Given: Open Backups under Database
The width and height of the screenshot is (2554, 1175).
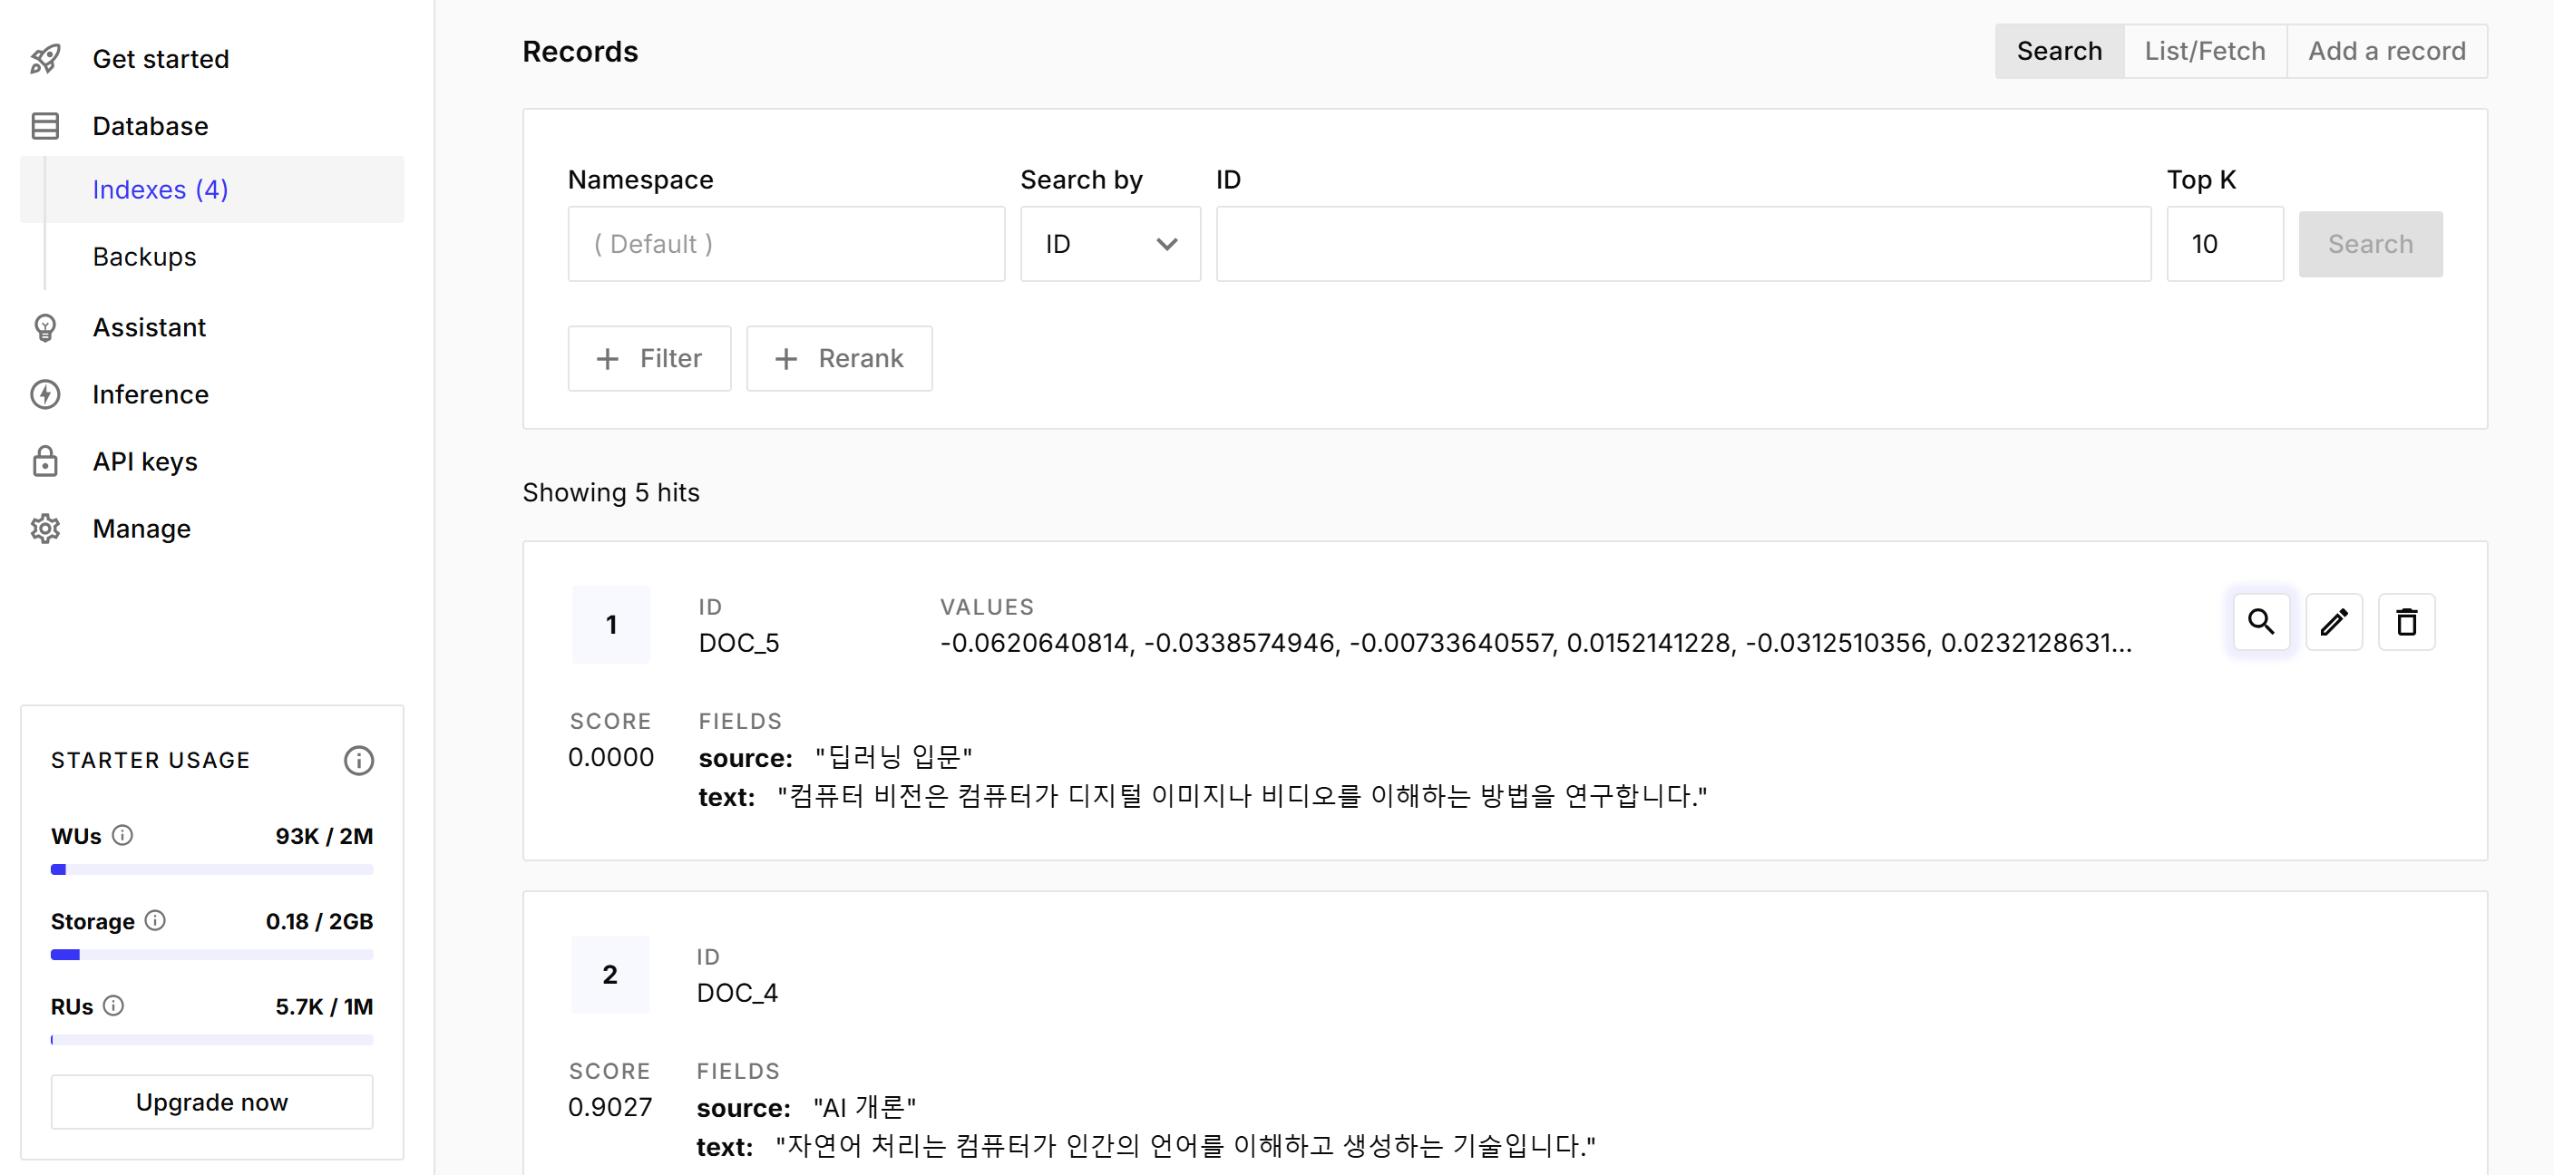Looking at the screenshot, I should click(145, 257).
